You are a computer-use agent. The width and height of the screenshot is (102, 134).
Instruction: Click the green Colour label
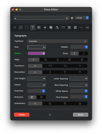click(18, 53)
